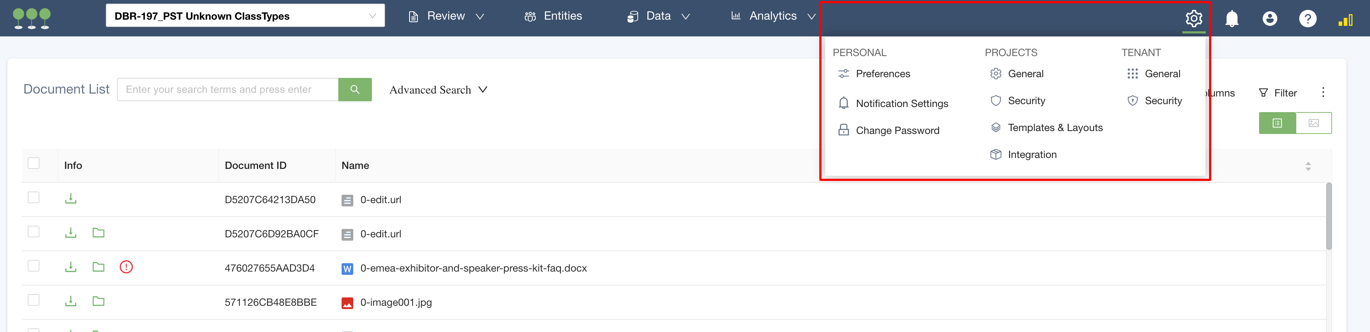Viewport: 1370px width, 332px height.
Task: Click the help question mark icon
Action: pos(1307,19)
